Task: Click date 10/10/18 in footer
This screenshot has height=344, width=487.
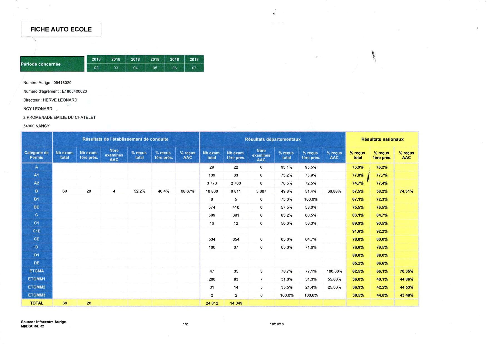Action: click(x=277, y=324)
